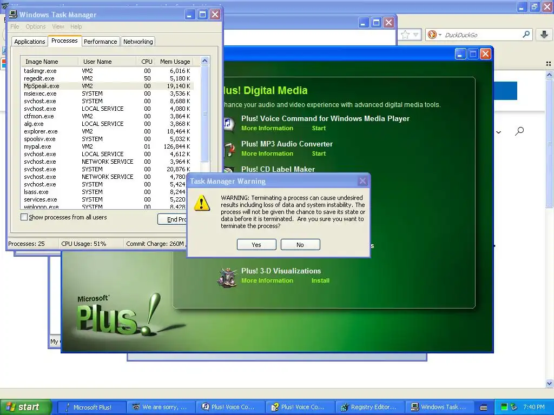Screen dimensions: 554x415
Task: Expand the page chevron dropdown
Action: point(498,132)
